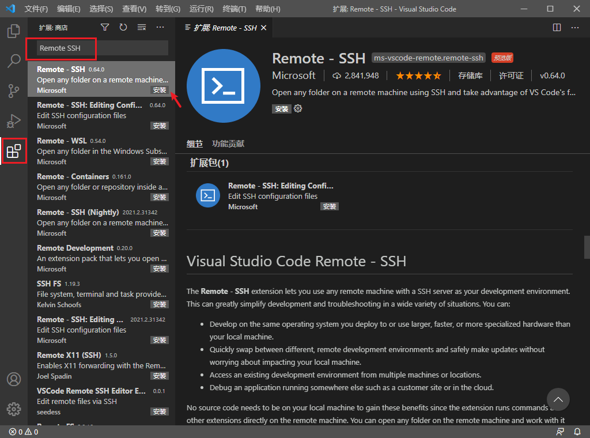This screenshot has width=590, height=438.
Task: Open the 帮助(H) menu
Action: tap(267, 9)
